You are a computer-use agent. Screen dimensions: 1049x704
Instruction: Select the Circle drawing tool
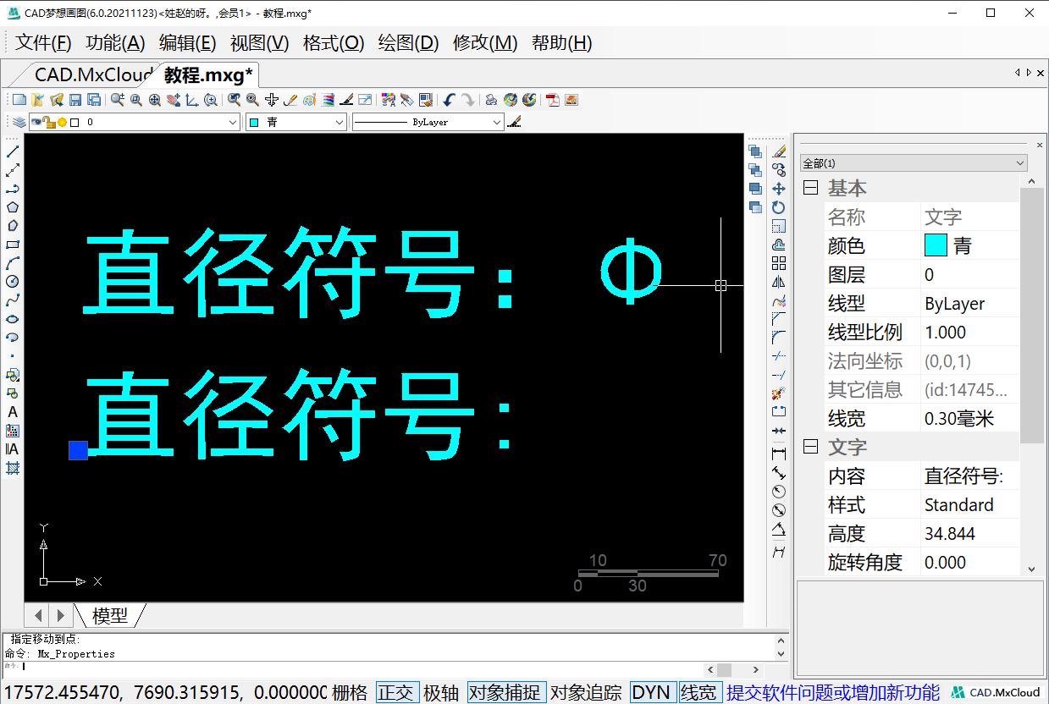pyautogui.click(x=13, y=282)
